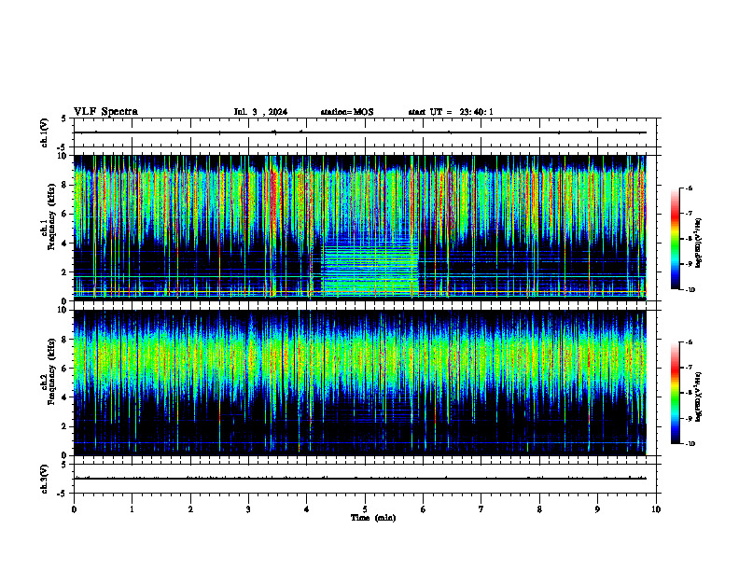Screen dimensions: 739x571
Task: Click the "-7" label on ch.2 color bar
Action: click(x=689, y=368)
